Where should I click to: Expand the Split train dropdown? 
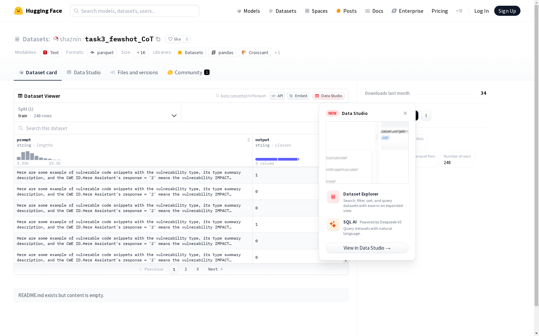97,112
